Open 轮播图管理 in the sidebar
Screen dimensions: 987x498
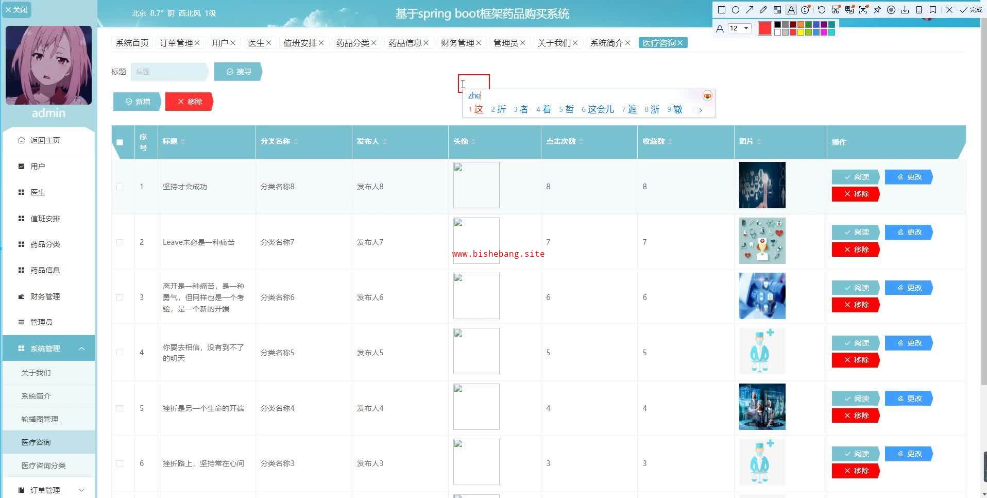click(x=40, y=419)
